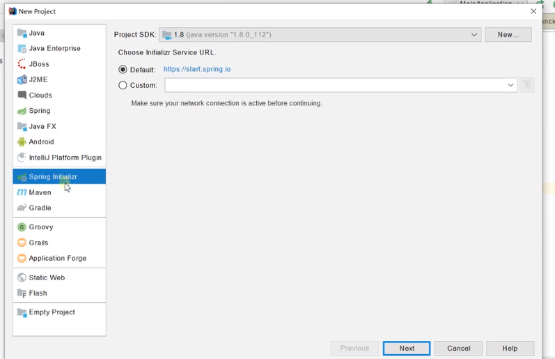555x359 pixels.
Task: Select the IntelliJ Platform Plugin label
Action: click(65, 158)
